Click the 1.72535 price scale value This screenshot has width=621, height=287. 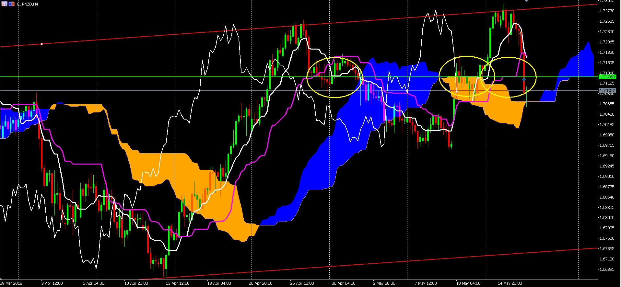608,21
